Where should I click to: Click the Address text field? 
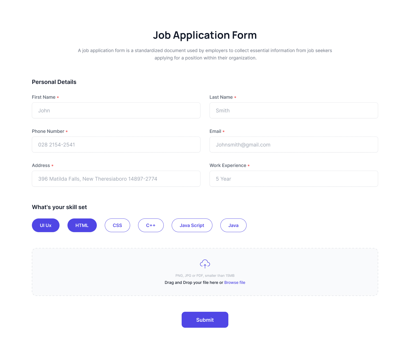point(116,179)
